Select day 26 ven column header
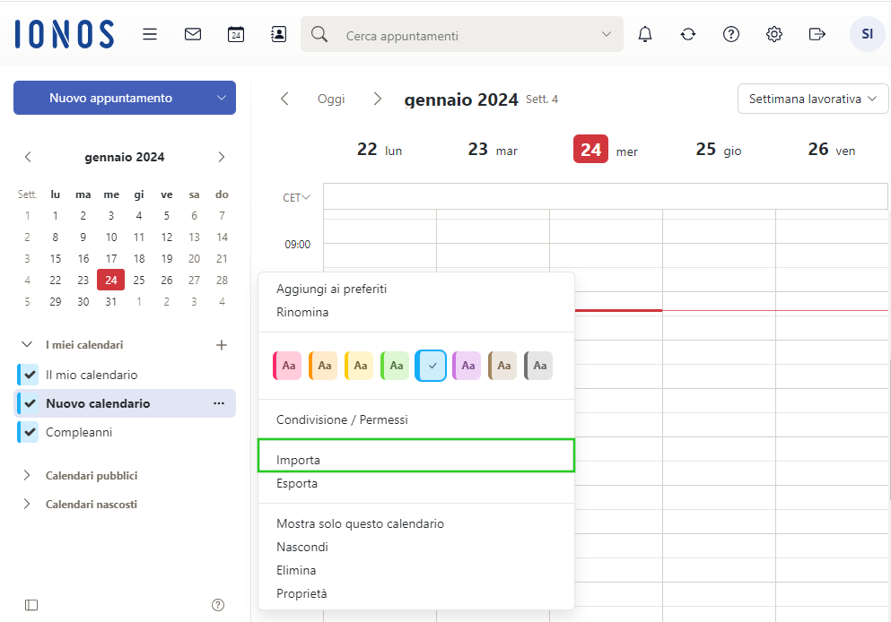Screen dimensions: 891x622 point(832,150)
